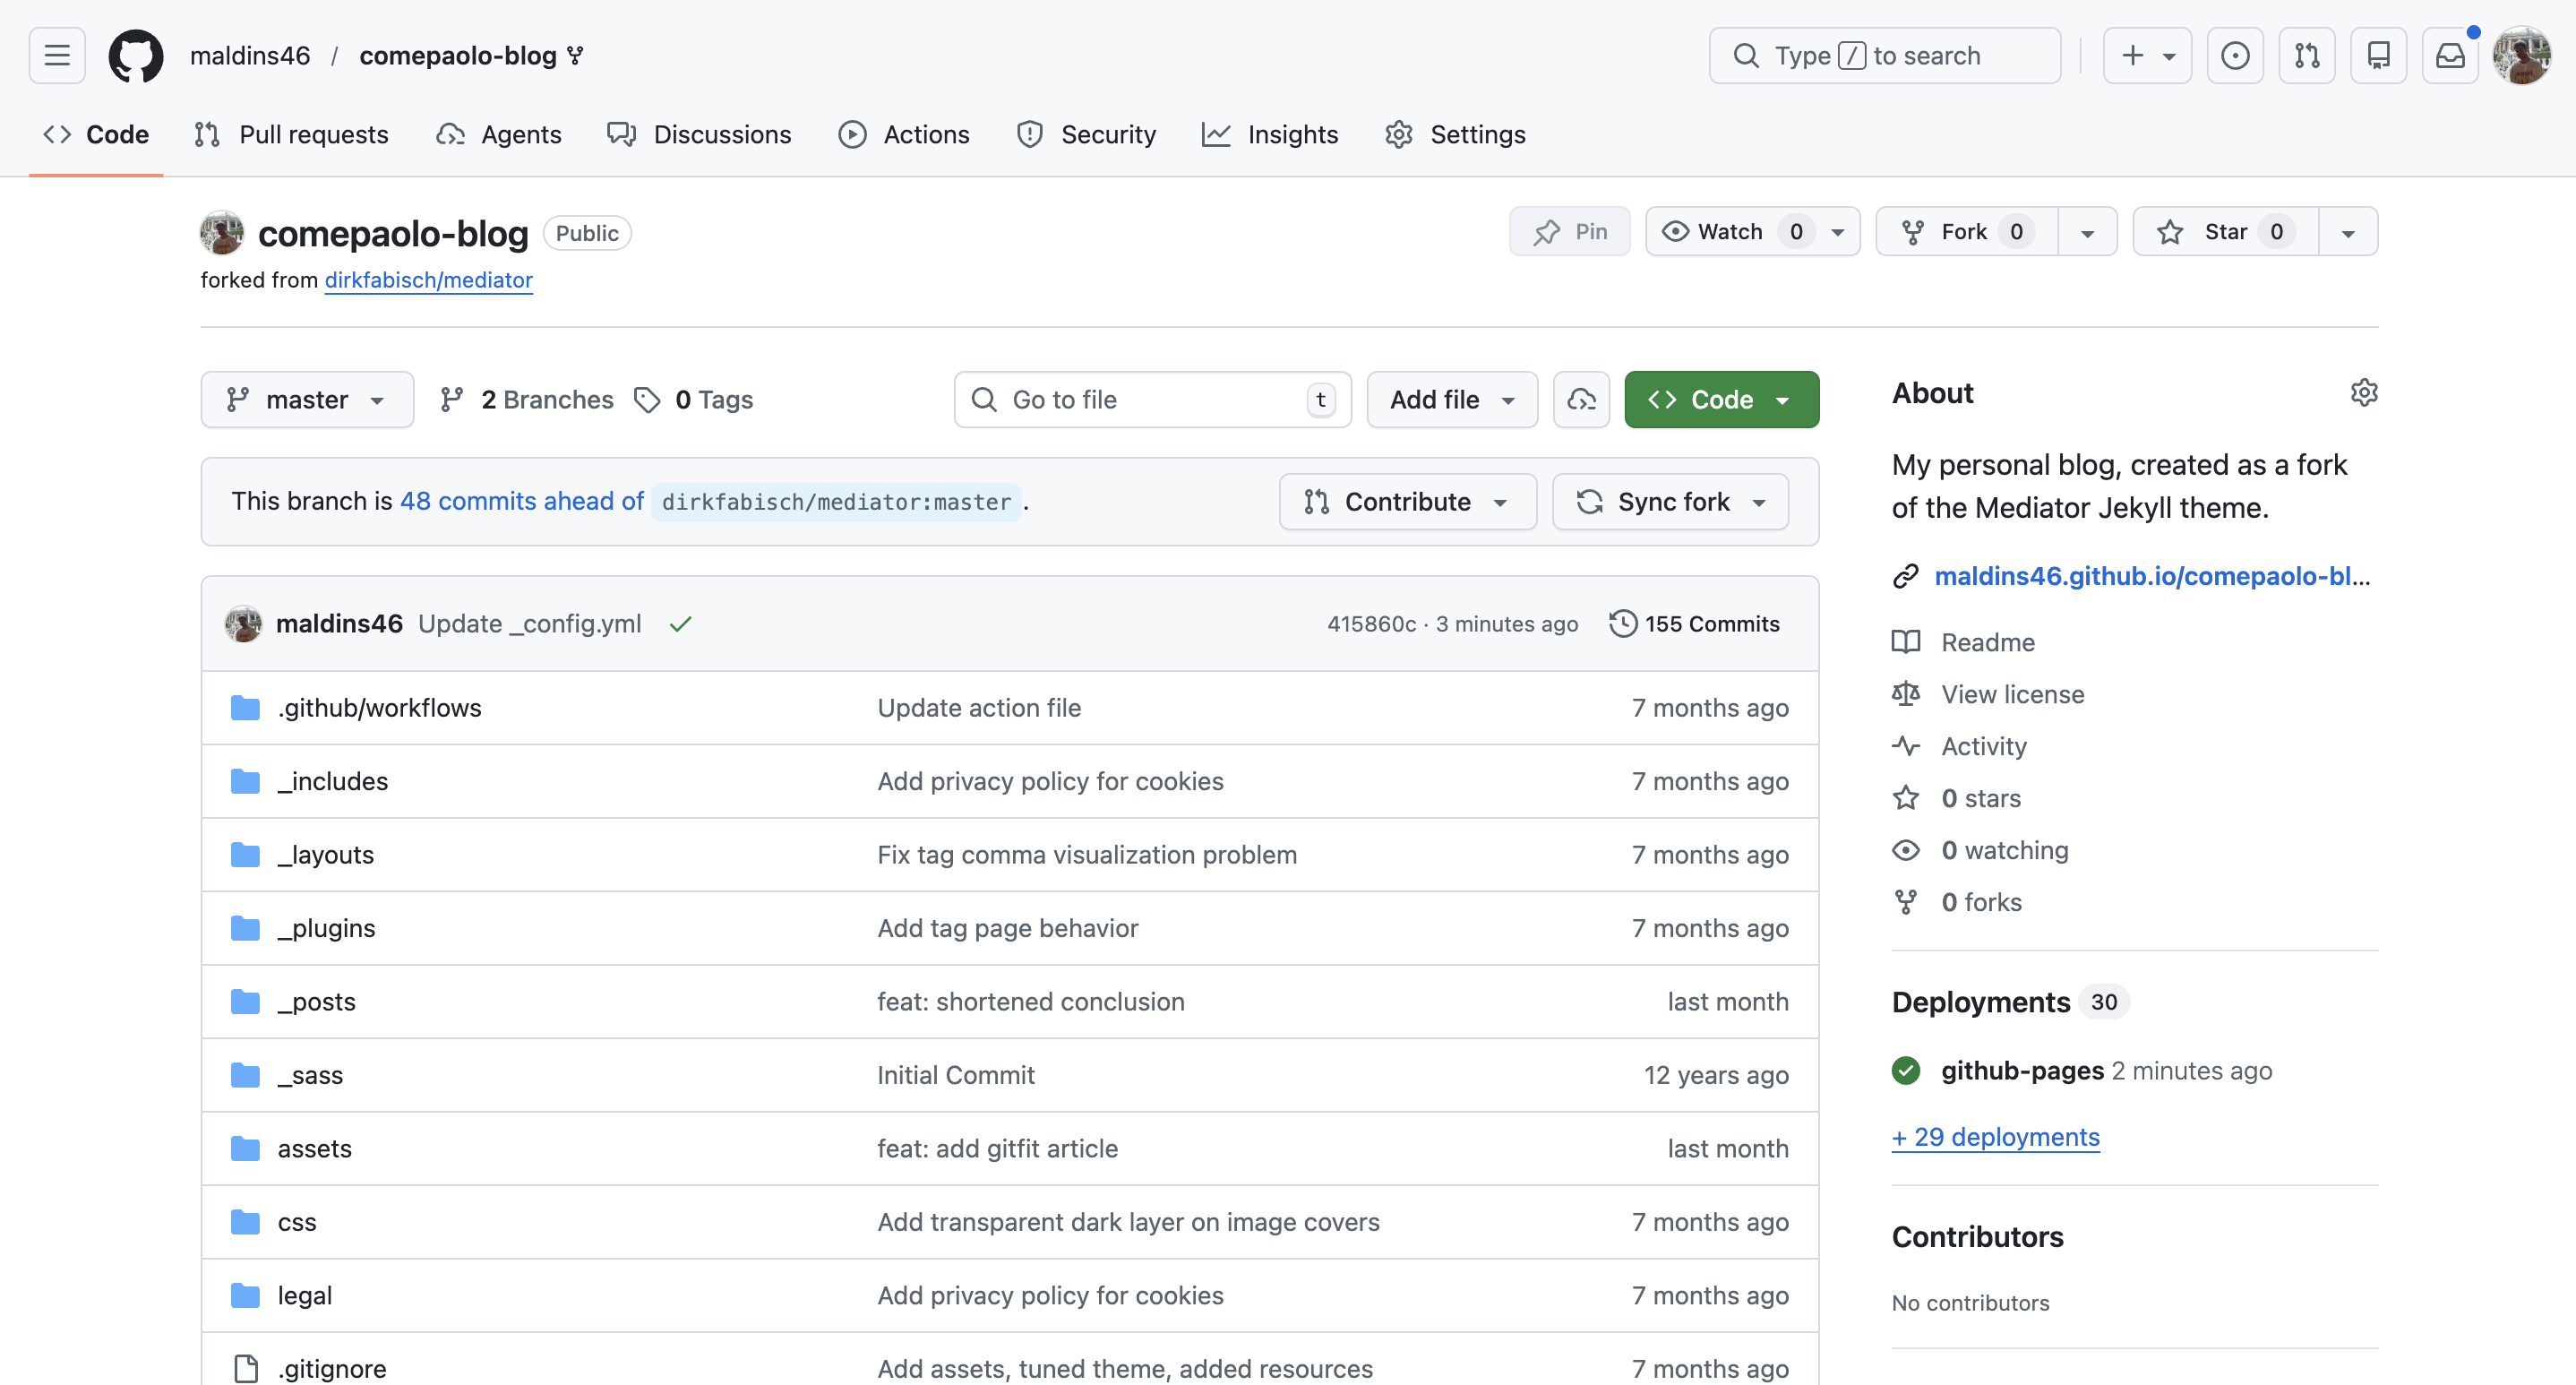Open the green Code dropdown

coord(1720,399)
